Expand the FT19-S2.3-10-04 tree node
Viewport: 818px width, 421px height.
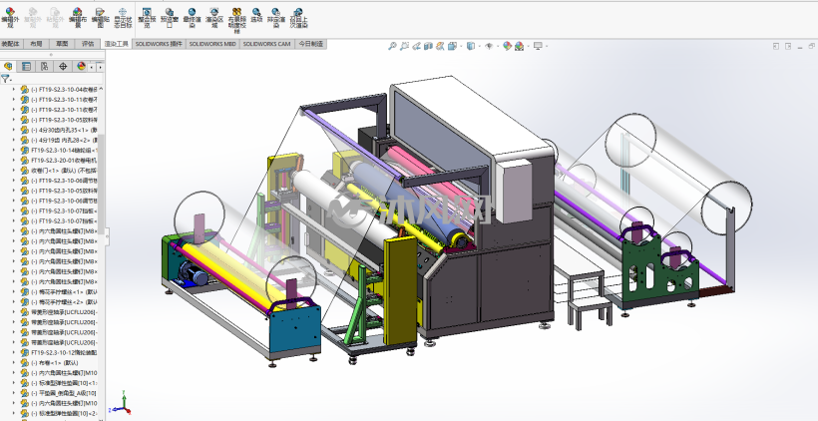[14, 89]
